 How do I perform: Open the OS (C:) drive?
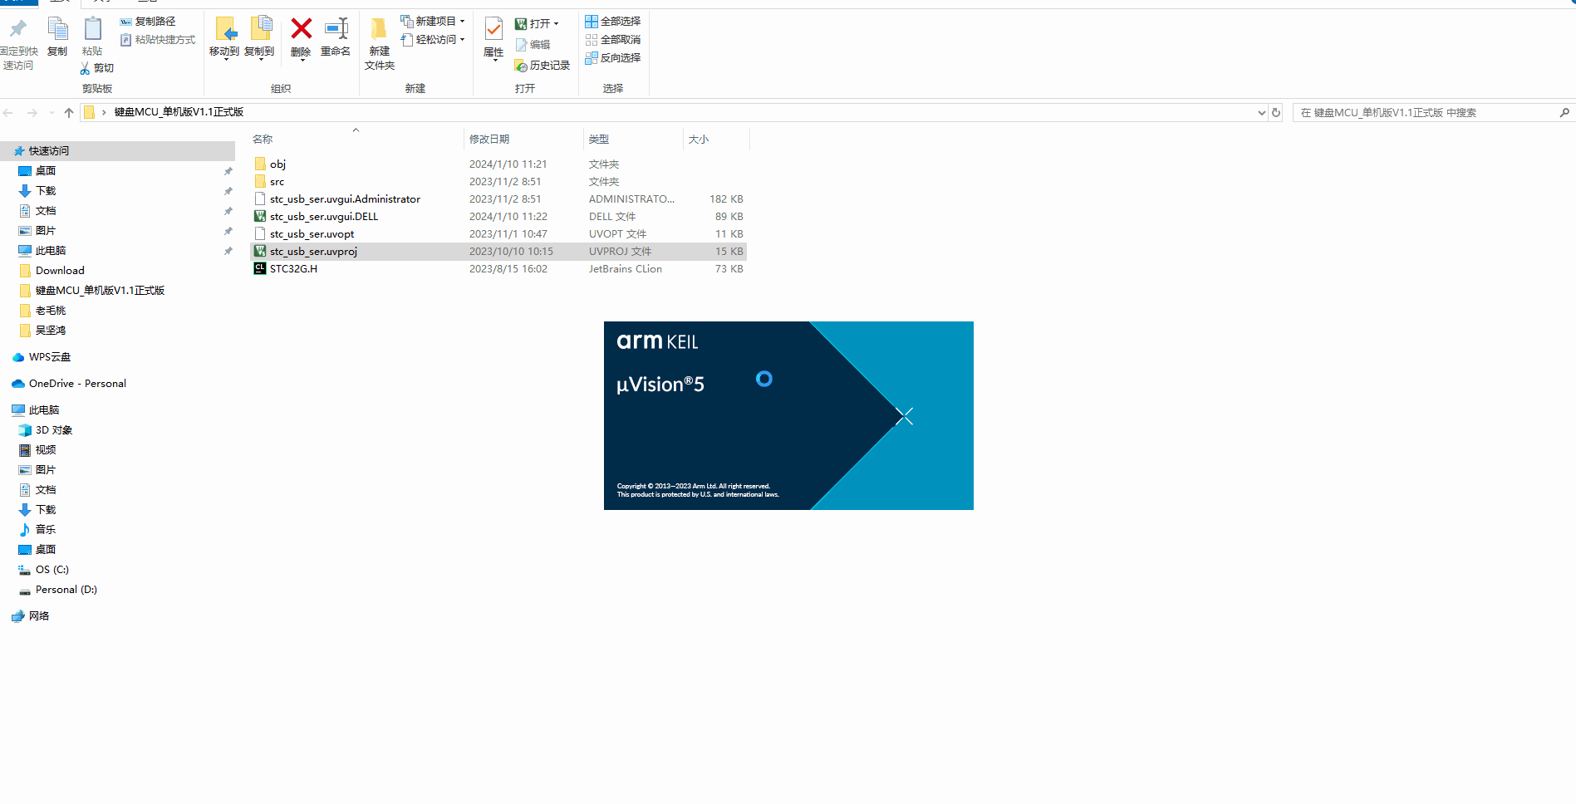tap(52, 570)
